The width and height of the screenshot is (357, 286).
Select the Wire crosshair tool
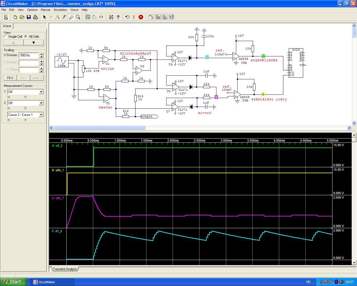click(51, 17)
